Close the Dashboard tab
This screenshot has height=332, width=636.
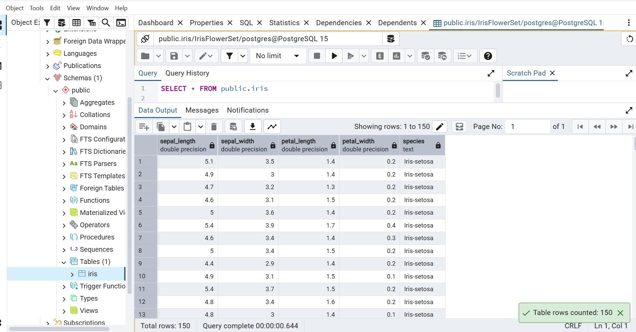(x=180, y=23)
